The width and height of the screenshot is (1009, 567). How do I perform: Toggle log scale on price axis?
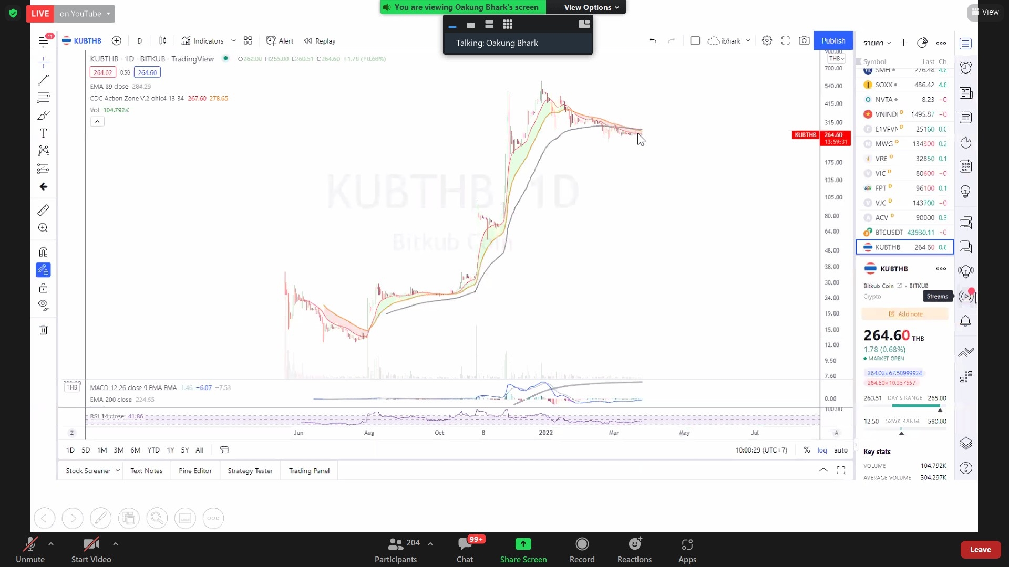[822, 450]
